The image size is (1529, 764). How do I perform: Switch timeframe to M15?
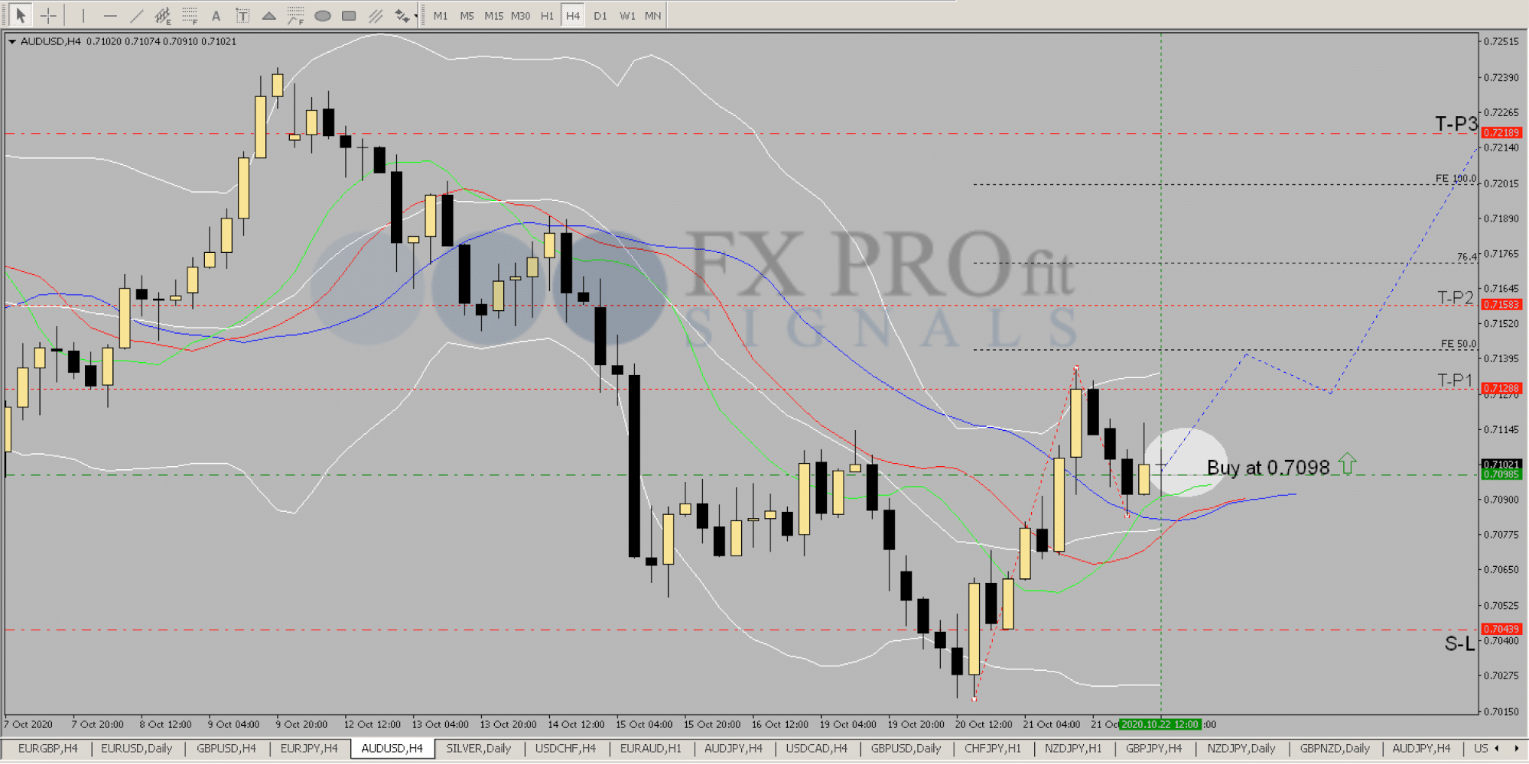[493, 15]
